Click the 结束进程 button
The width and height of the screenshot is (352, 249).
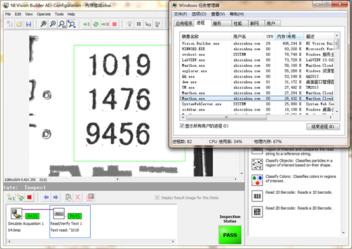pos(323,126)
